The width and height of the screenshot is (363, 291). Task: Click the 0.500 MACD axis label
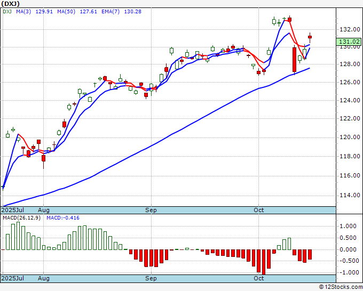pyautogui.click(x=349, y=238)
